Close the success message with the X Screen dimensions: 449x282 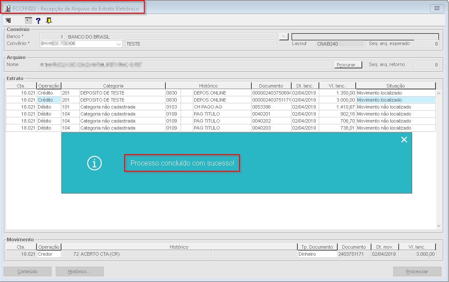tap(404, 140)
